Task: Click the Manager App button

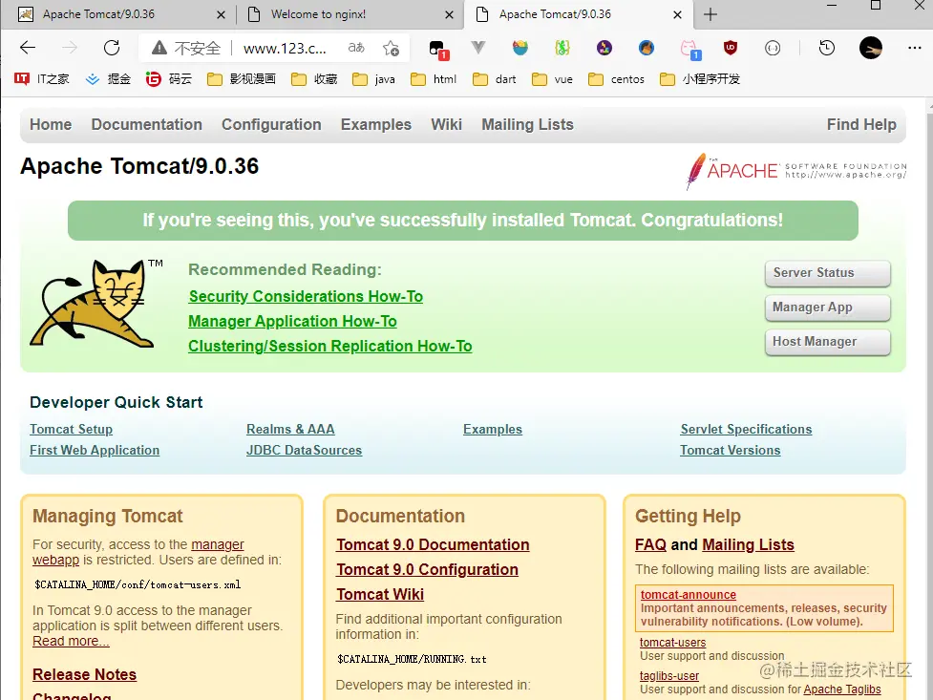Action: click(827, 308)
